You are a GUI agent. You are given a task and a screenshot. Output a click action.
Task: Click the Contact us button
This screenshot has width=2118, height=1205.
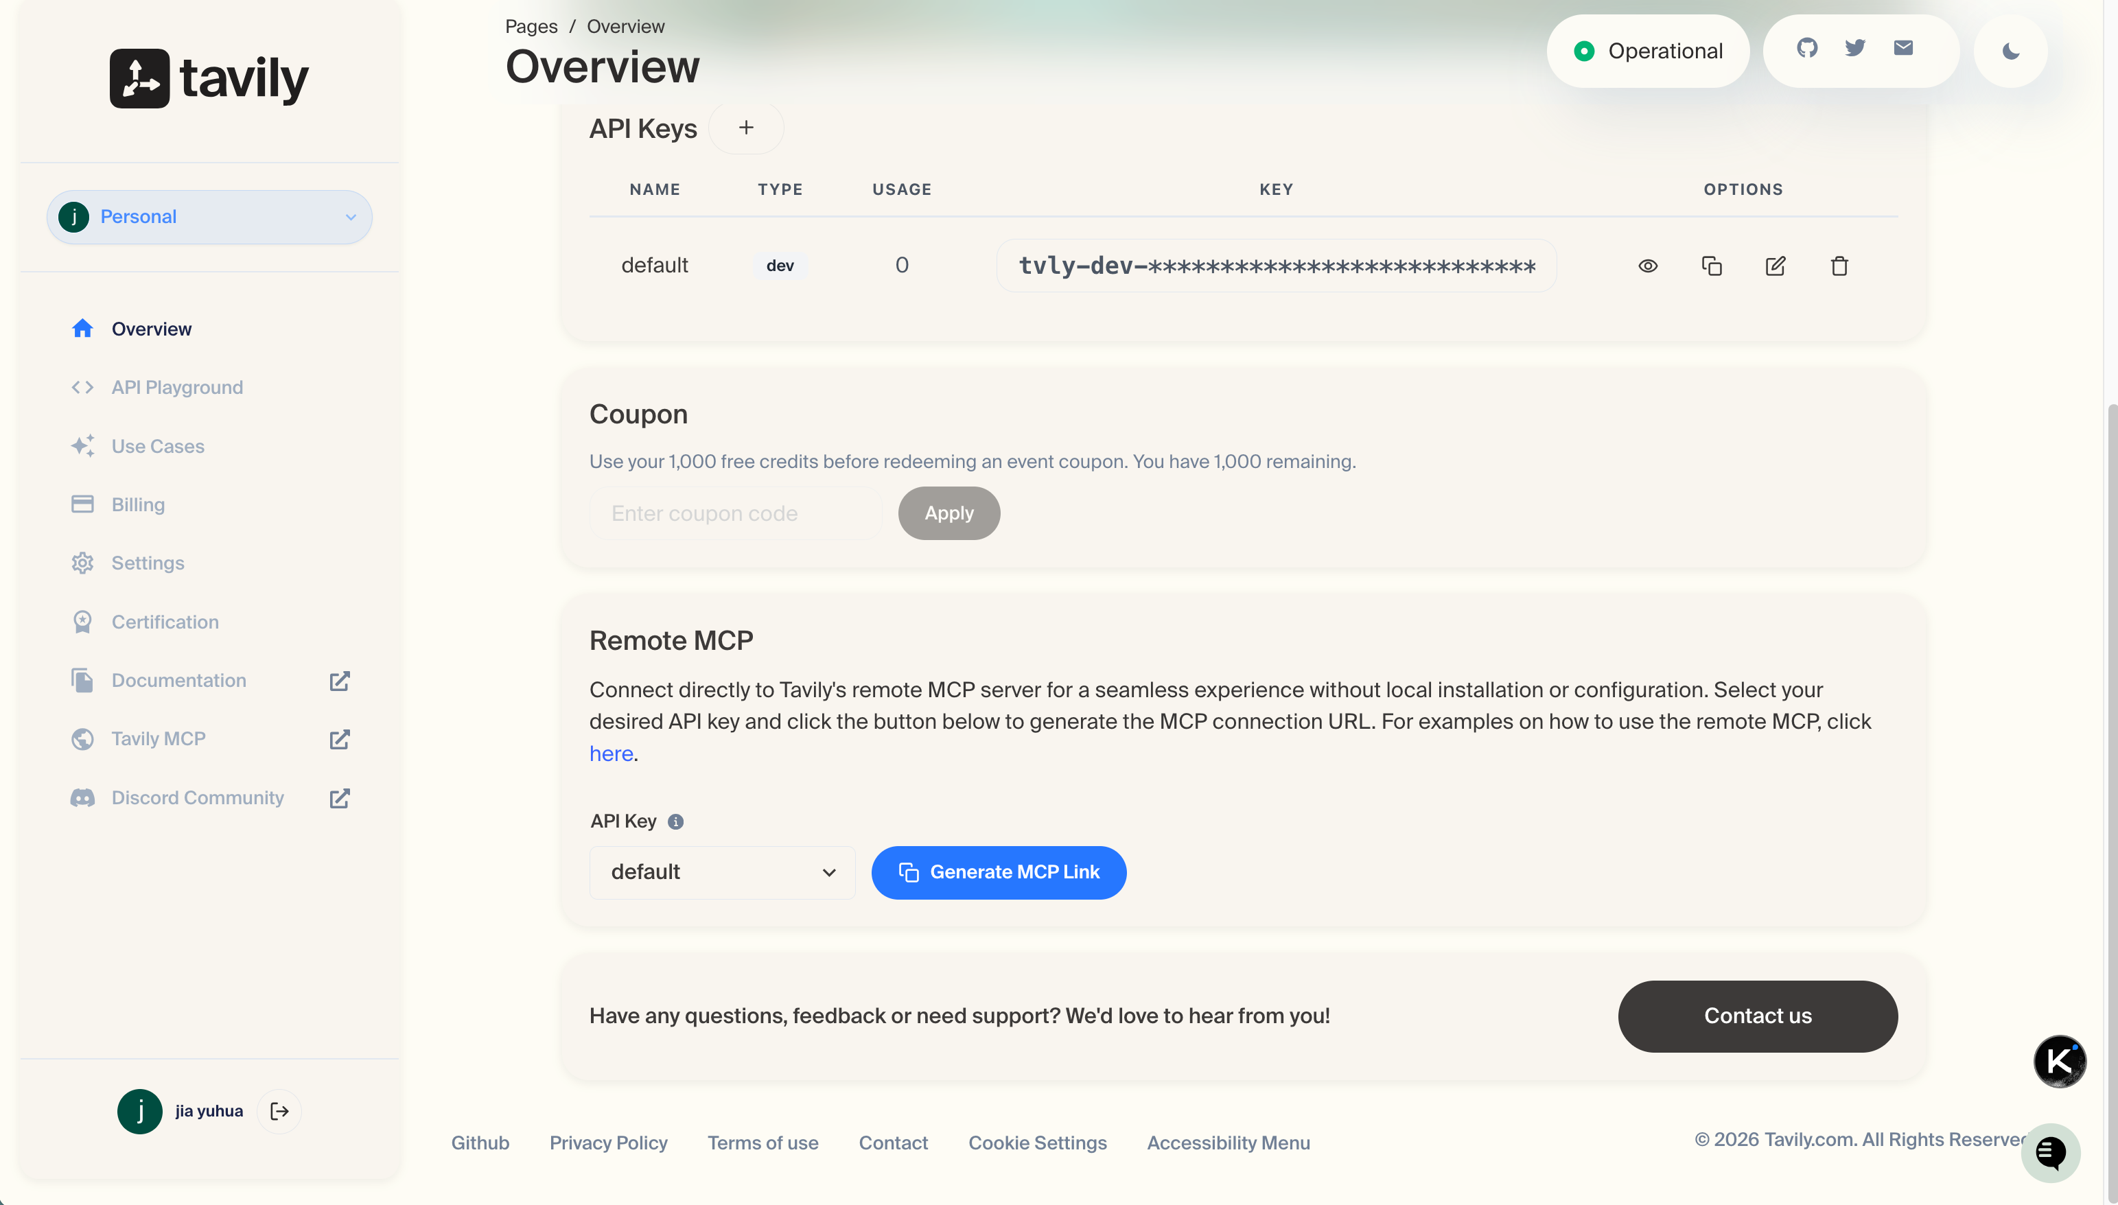pos(1758,1016)
